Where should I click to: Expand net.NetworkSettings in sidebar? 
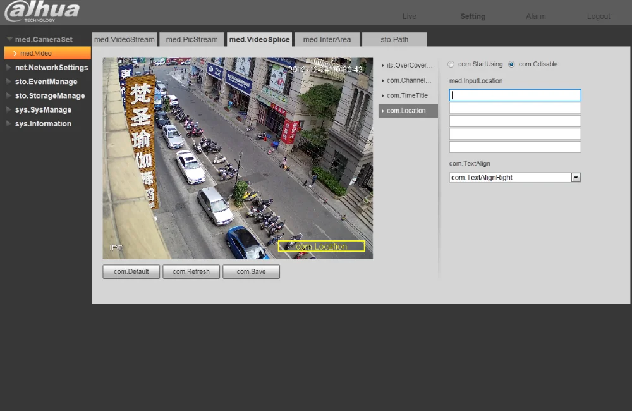(51, 68)
